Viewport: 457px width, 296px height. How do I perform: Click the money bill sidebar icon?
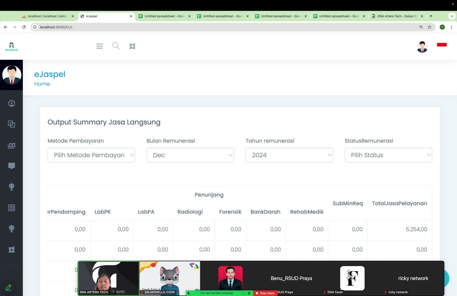tap(11, 146)
